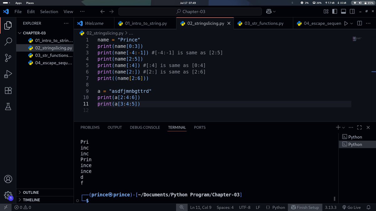The height and width of the screenshot is (211, 376).
Task: Click Ln 11, Col 9 position indicator
Action: (x=201, y=207)
